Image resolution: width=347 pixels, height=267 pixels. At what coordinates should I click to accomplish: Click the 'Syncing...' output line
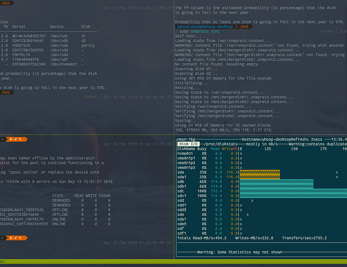186,121
